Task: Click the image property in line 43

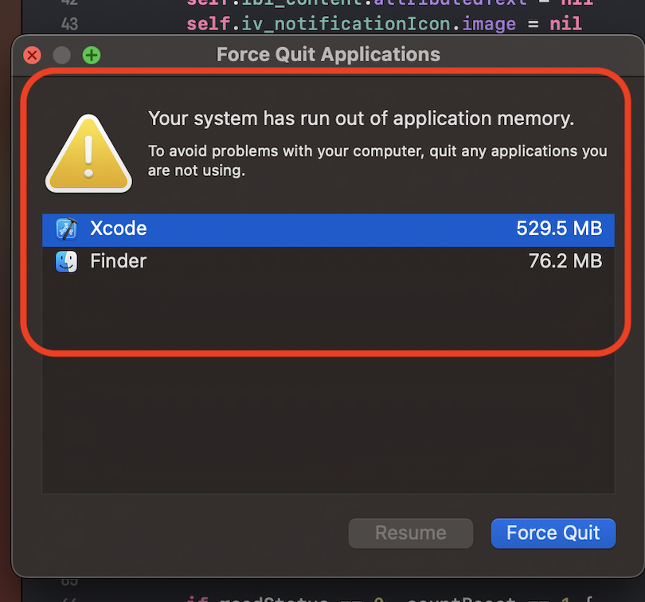Action: [489, 24]
